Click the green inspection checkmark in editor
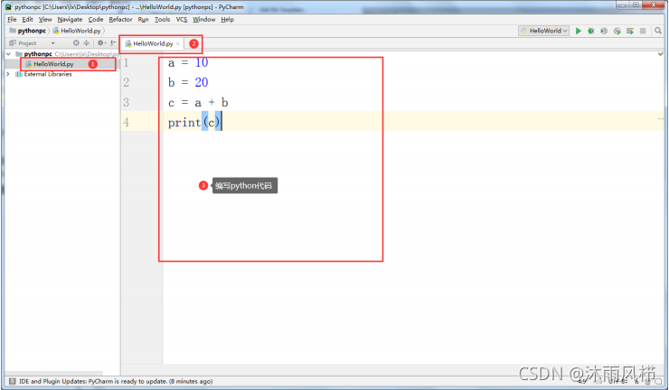669x390 pixels. (661, 54)
